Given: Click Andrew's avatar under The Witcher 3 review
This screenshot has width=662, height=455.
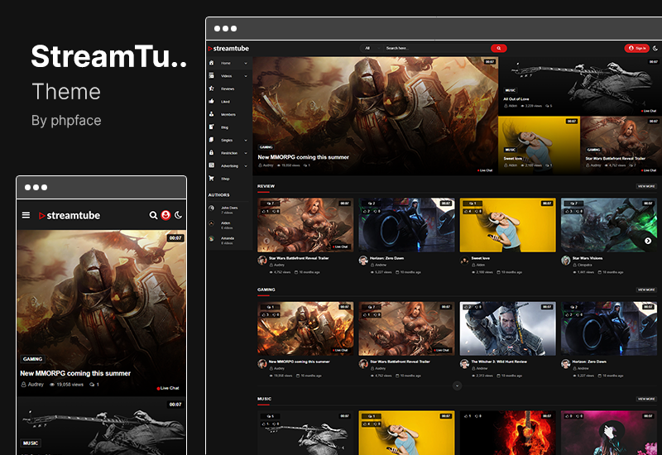Looking at the screenshot, I should click(464, 363).
